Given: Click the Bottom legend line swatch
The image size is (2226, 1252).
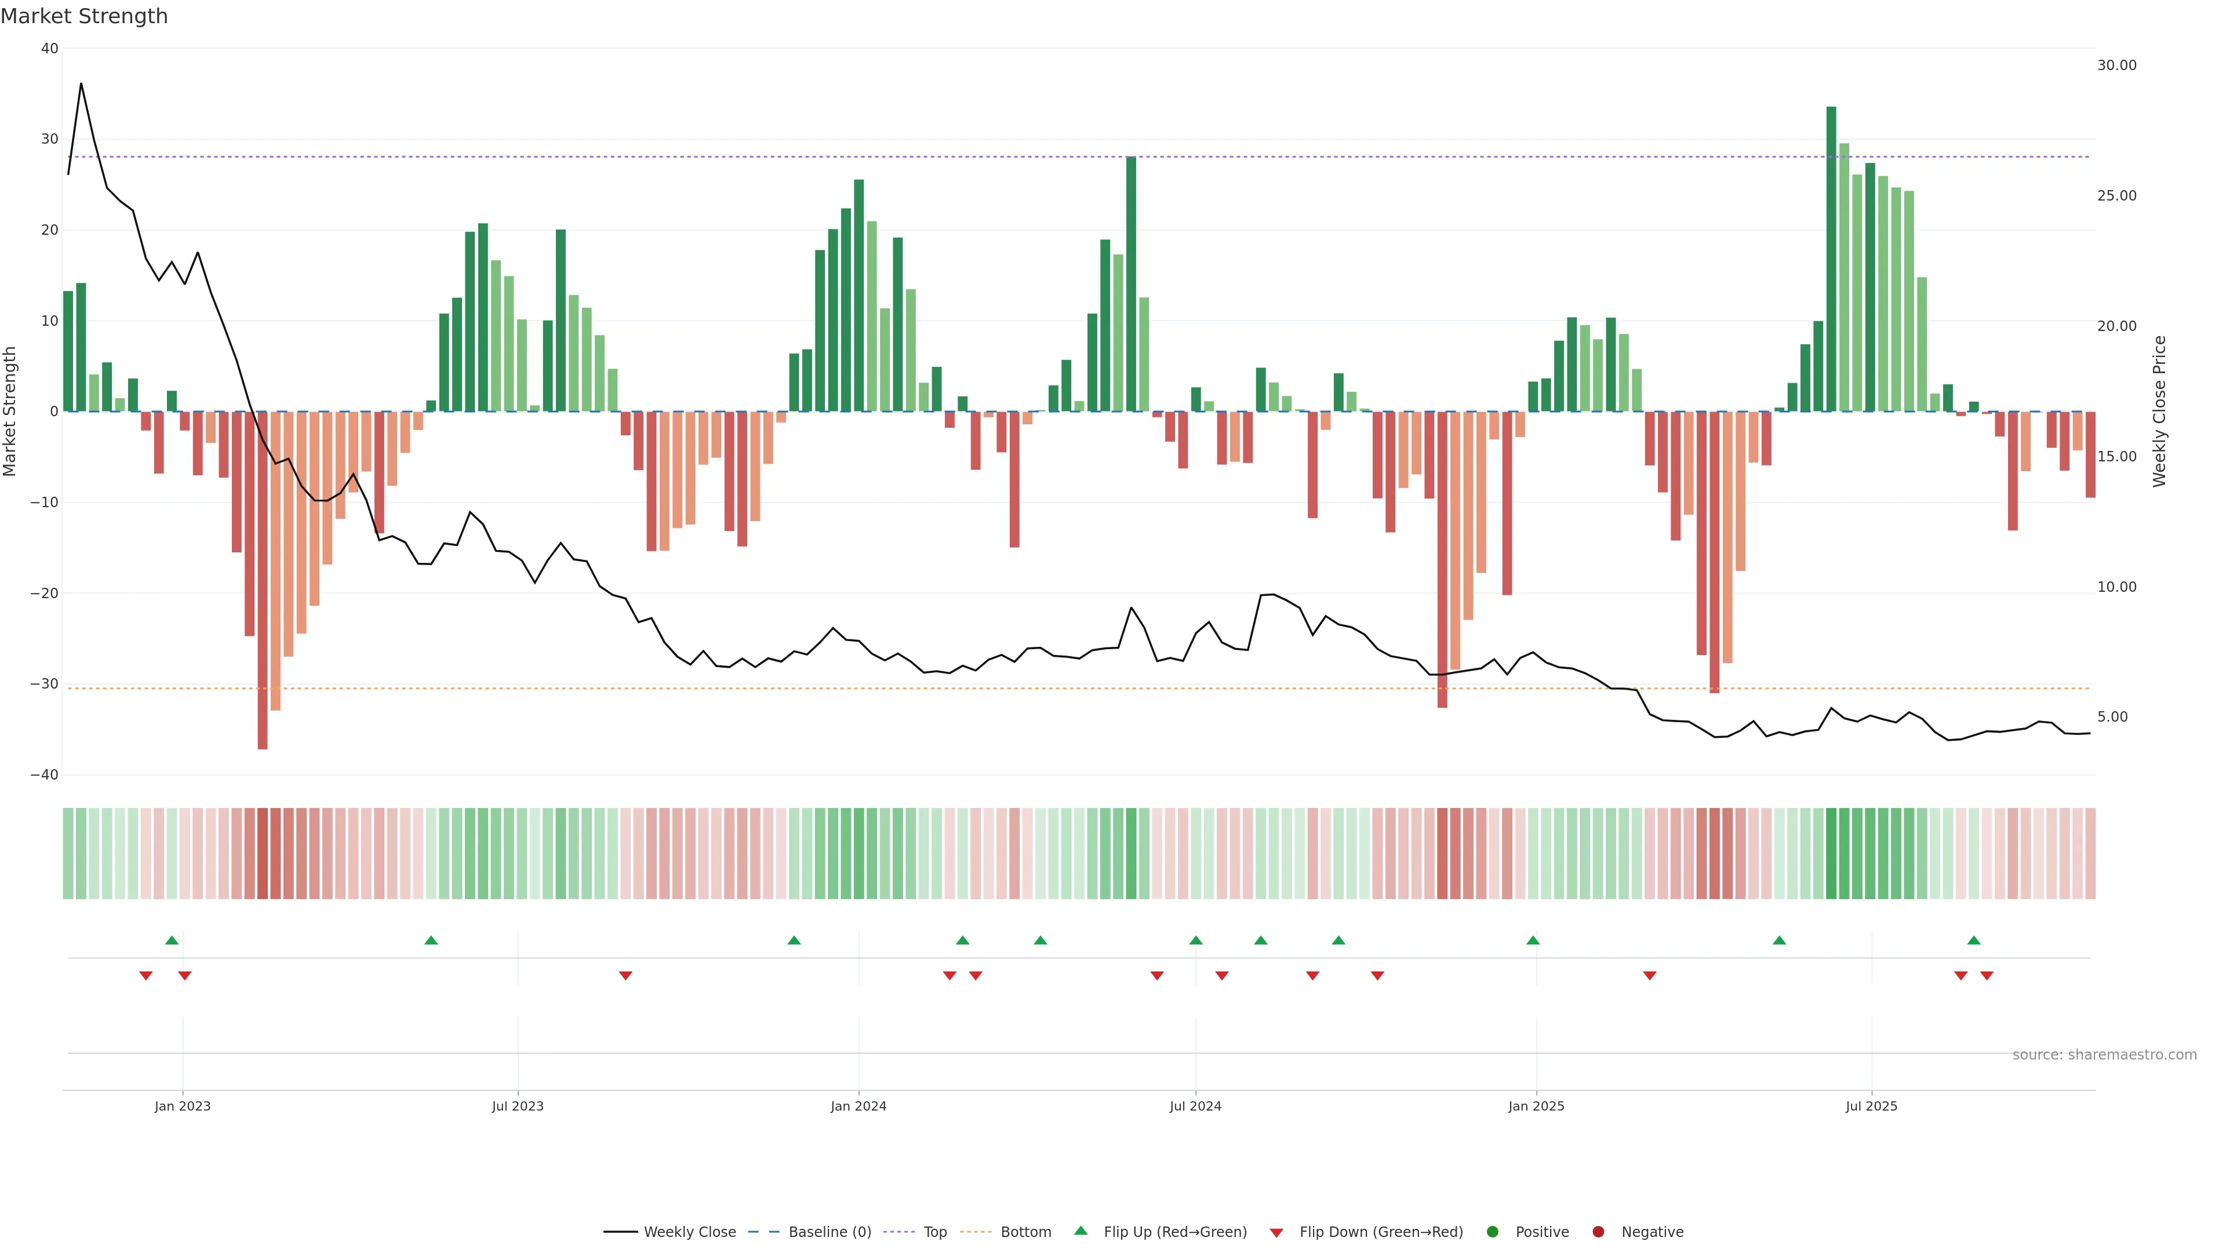Looking at the screenshot, I should click(976, 1232).
